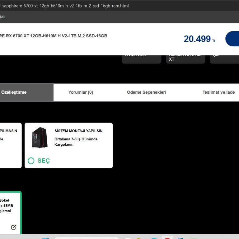Image resolution: width=239 pixels, height=239 pixels.
Task: Open the Yorumlar (0) tab
Action: [x=81, y=92]
